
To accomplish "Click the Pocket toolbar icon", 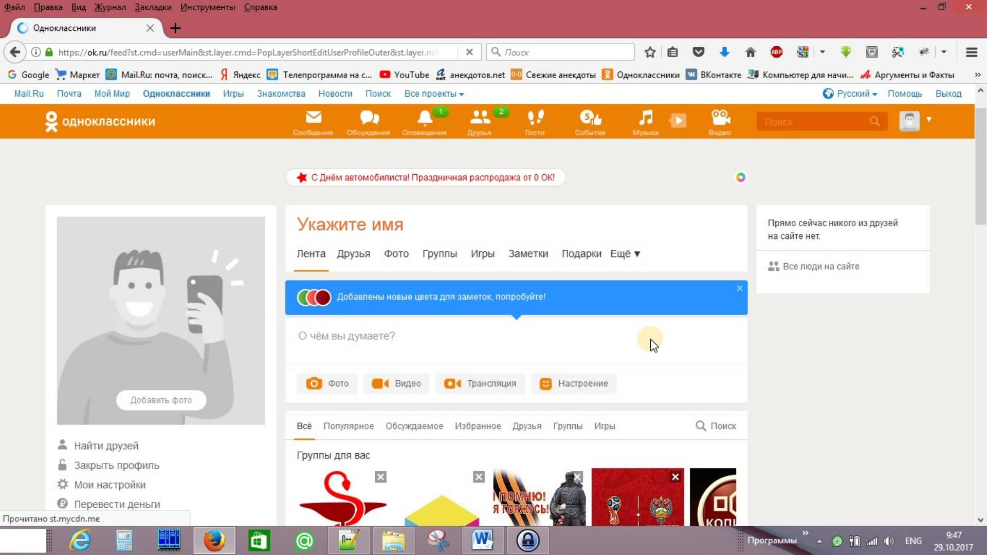I will click(x=698, y=52).
